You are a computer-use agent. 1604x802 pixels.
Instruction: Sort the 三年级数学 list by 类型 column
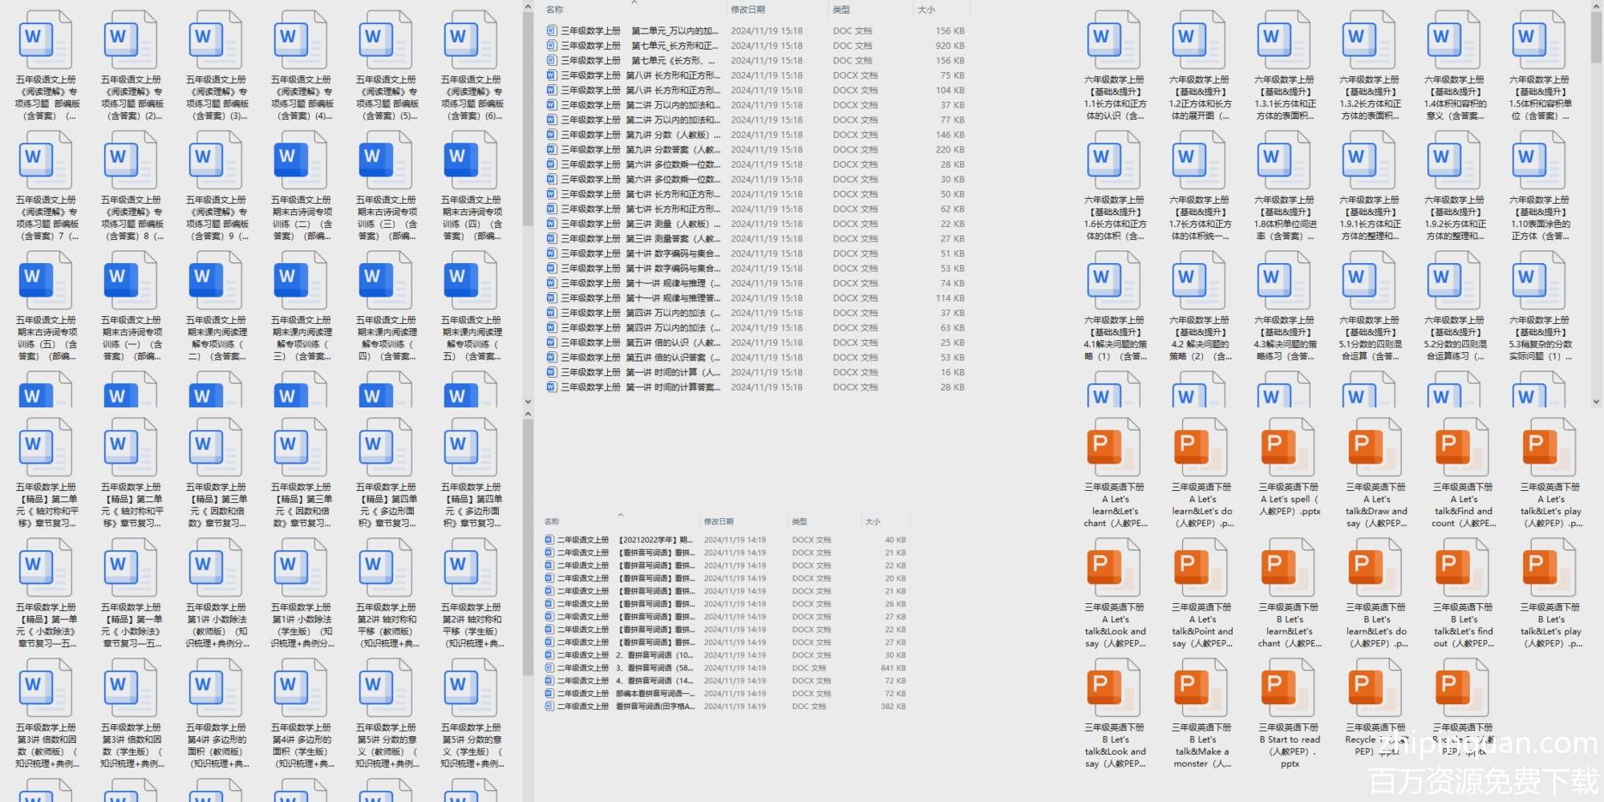tap(840, 10)
